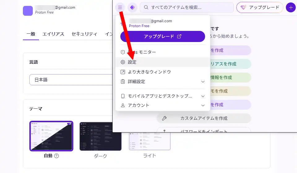Click the help icon beside 自動
This screenshot has height=173, width=297.
click(x=56, y=156)
